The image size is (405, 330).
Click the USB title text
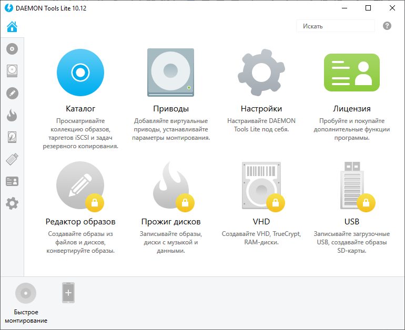pos(352,222)
